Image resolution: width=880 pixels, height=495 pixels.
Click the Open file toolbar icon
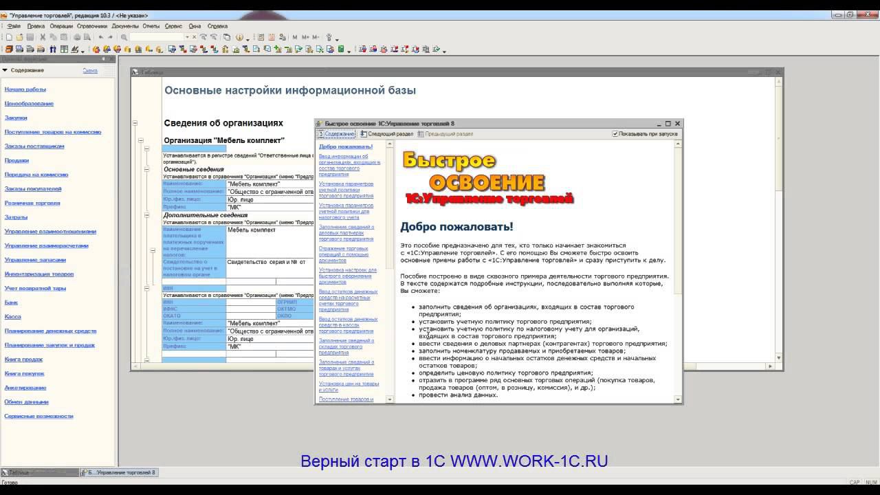[20, 37]
